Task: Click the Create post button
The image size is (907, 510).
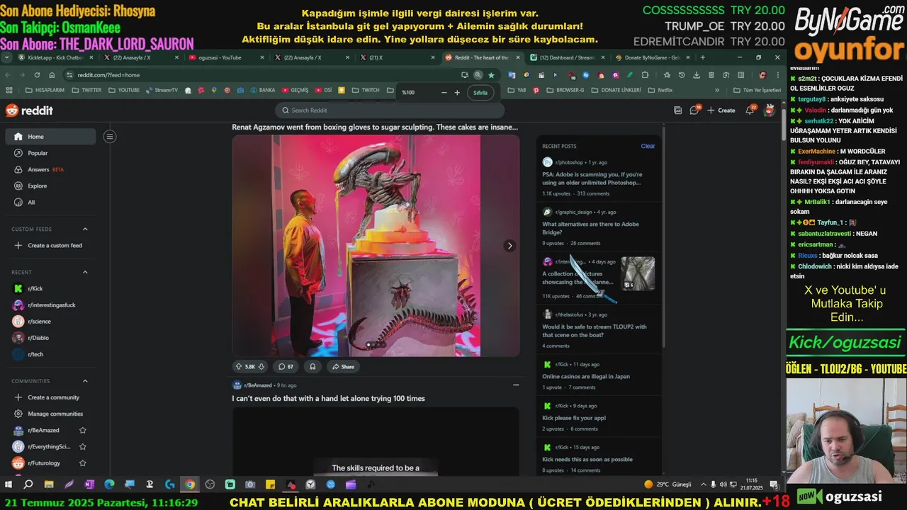Action: 721,110
